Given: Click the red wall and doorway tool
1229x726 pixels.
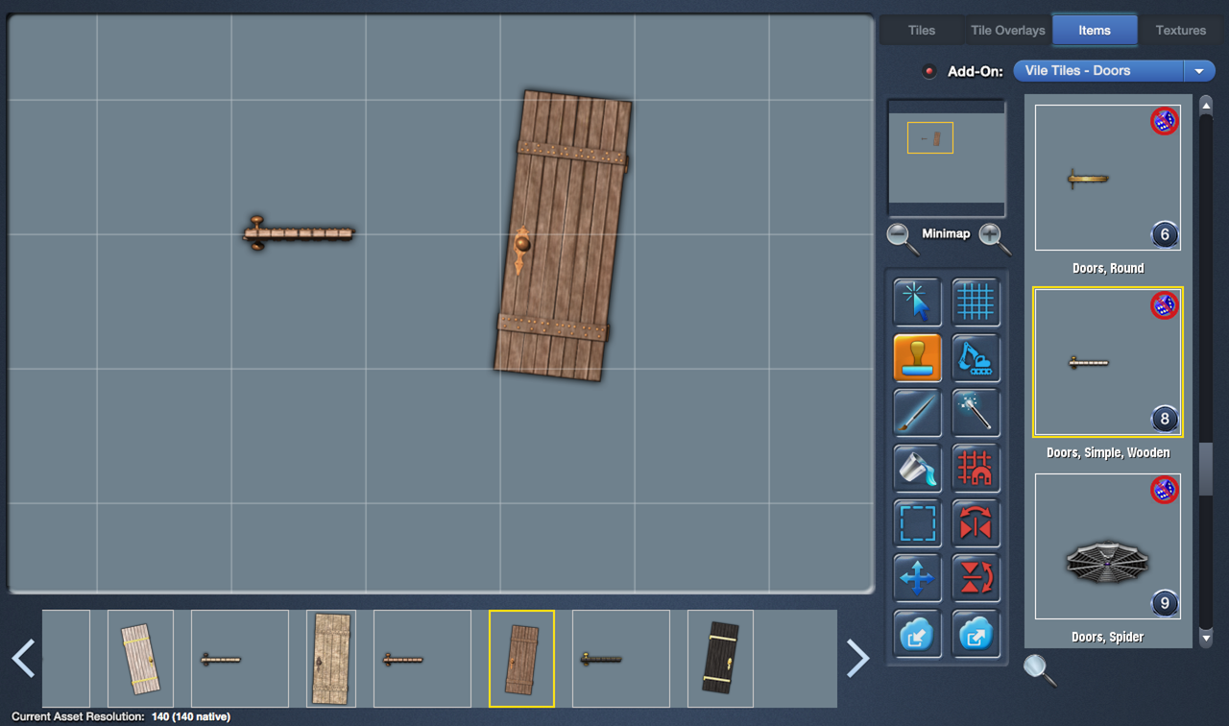Looking at the screenshot, I should click(976, 469).
